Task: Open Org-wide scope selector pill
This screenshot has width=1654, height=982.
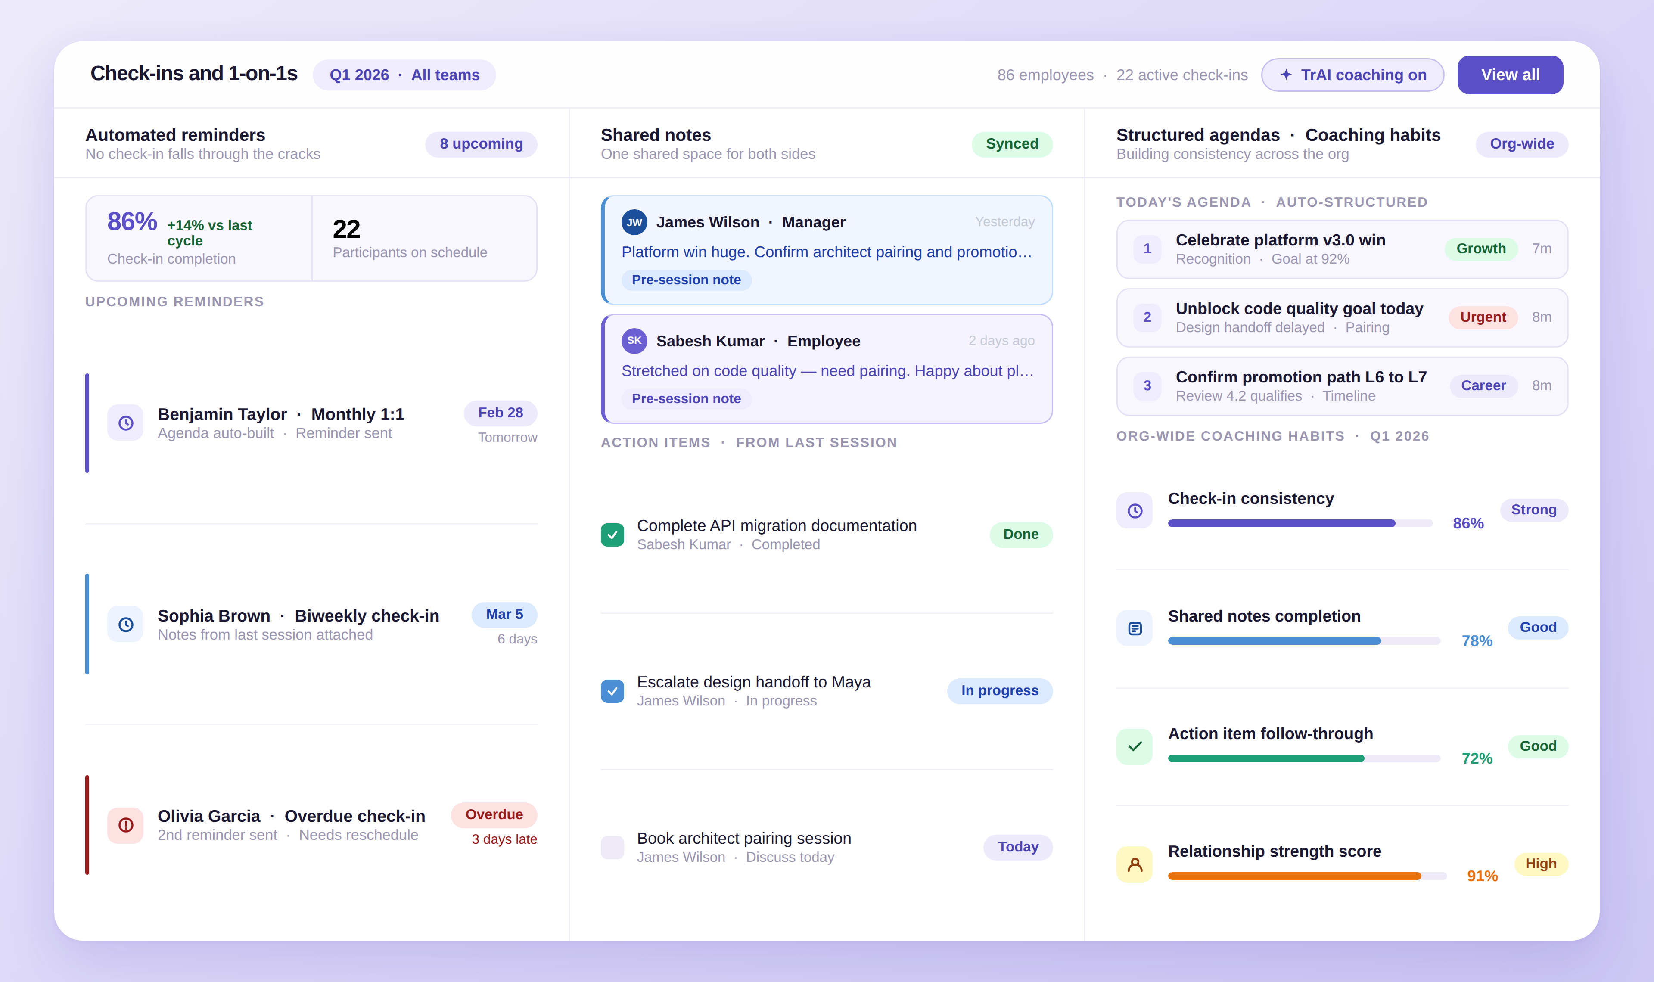Action: click(x=1521, y=143)
